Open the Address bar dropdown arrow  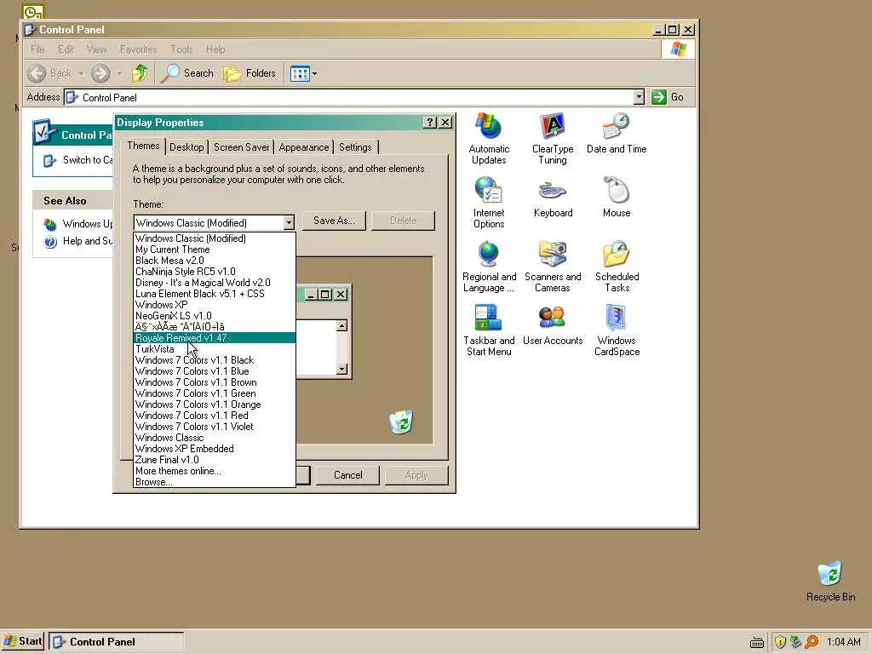(x=639, y=97)
